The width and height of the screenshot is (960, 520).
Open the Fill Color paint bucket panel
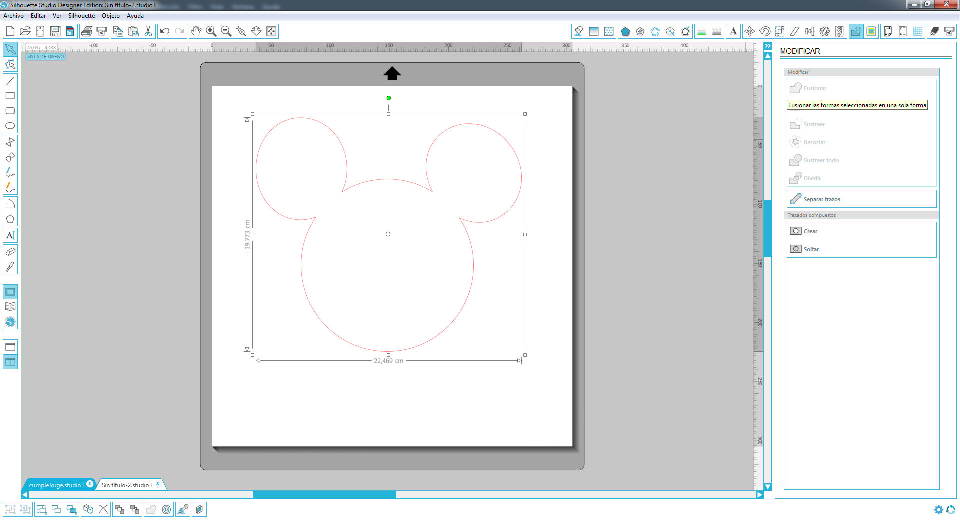click(579, 31)
